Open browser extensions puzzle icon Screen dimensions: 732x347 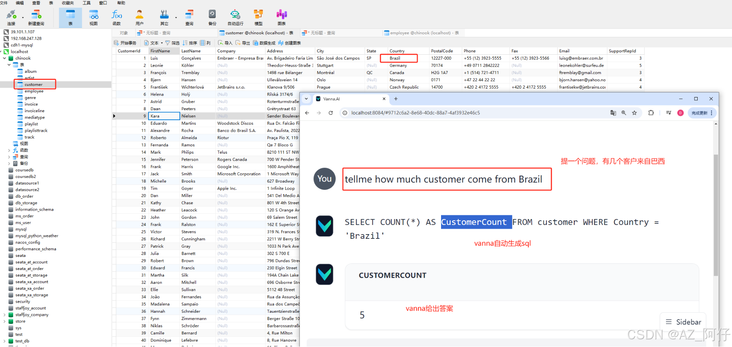651,113
